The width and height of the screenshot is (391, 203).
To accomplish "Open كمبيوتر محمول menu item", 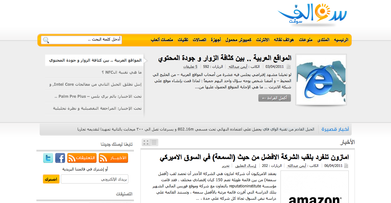I will [x=238, y=40].
